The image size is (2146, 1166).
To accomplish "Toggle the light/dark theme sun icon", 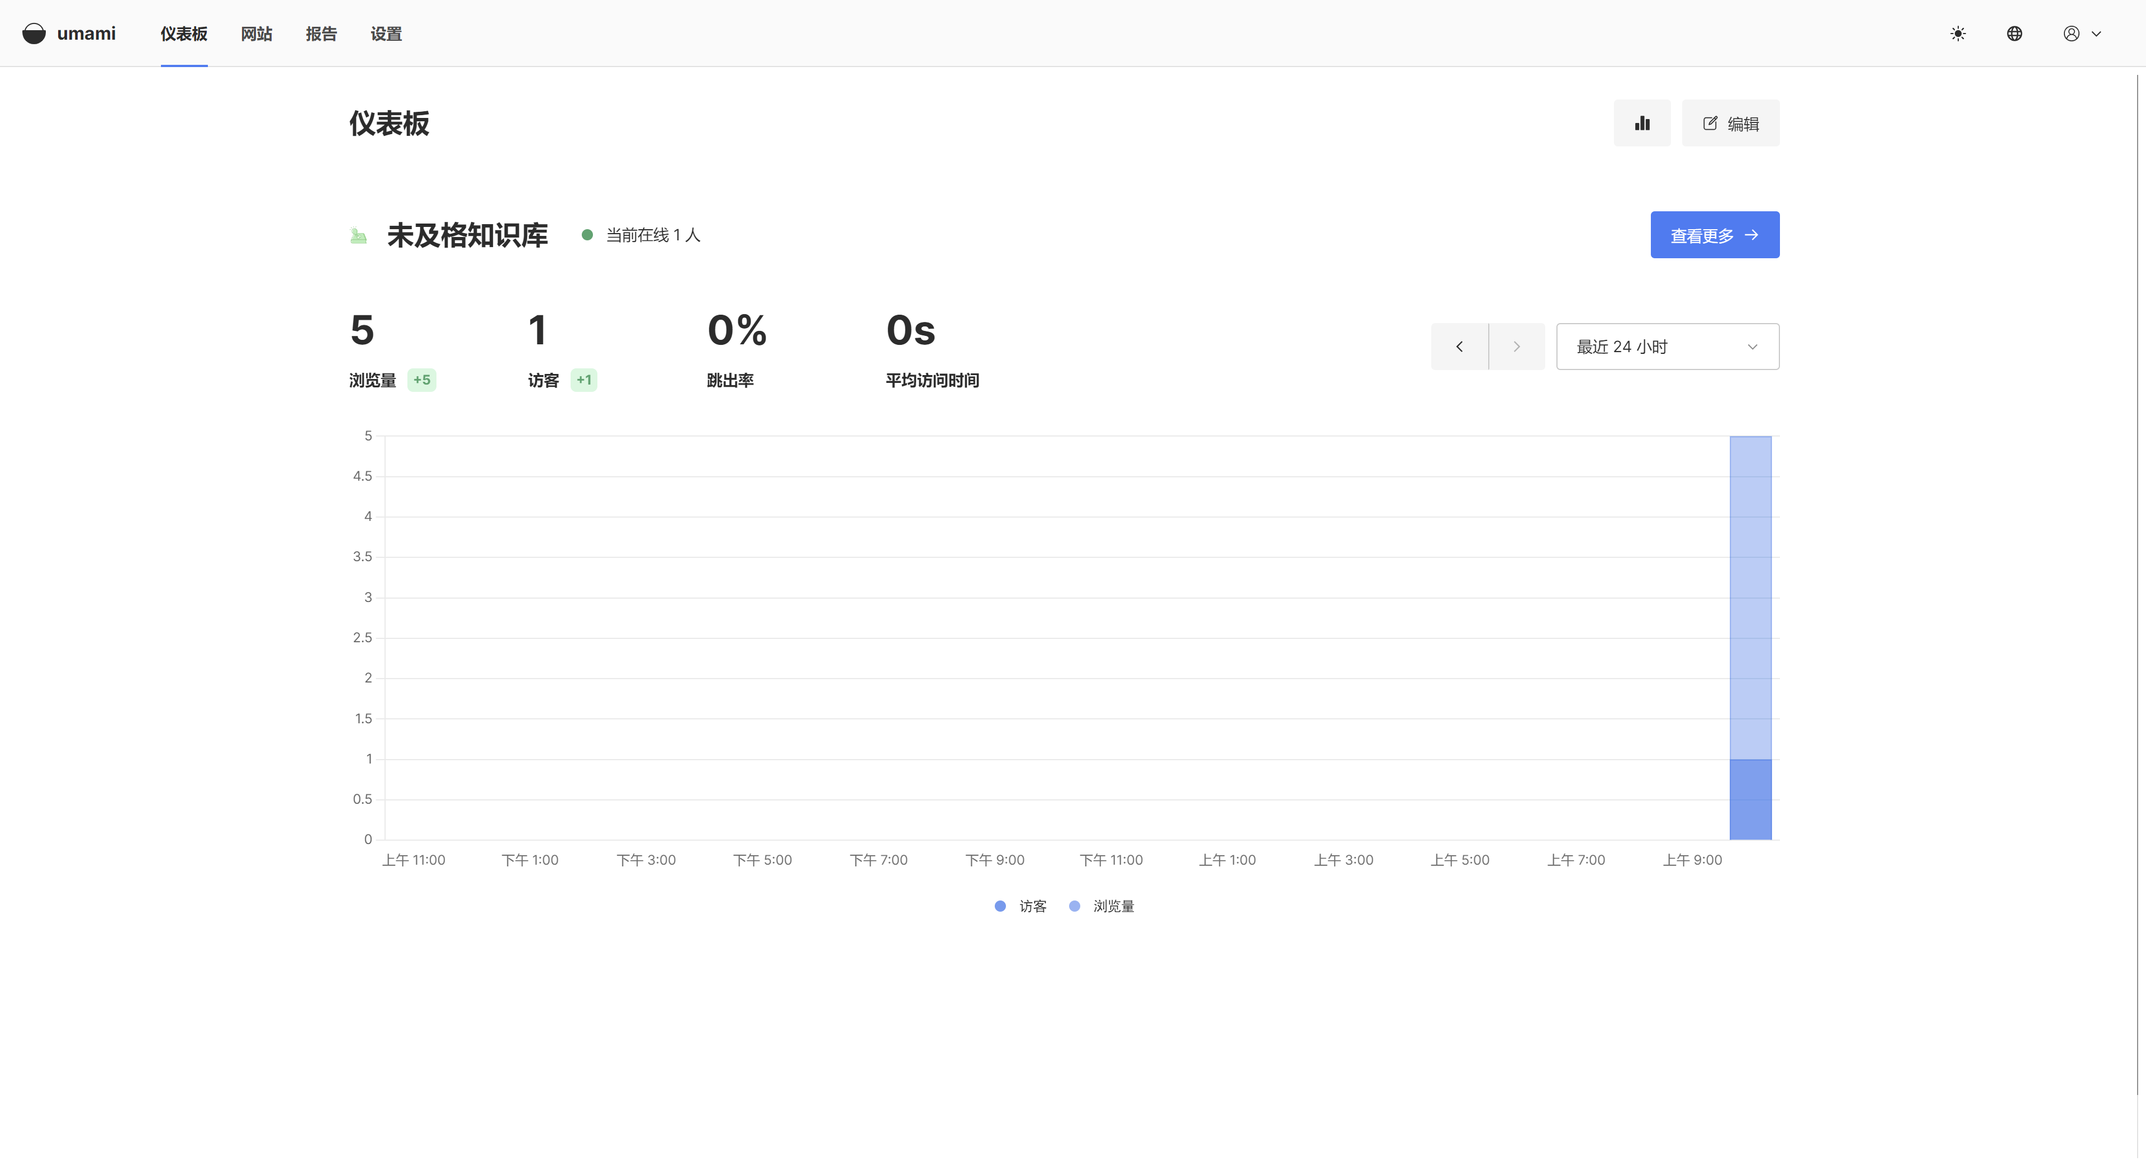I will pos(1958,34).
